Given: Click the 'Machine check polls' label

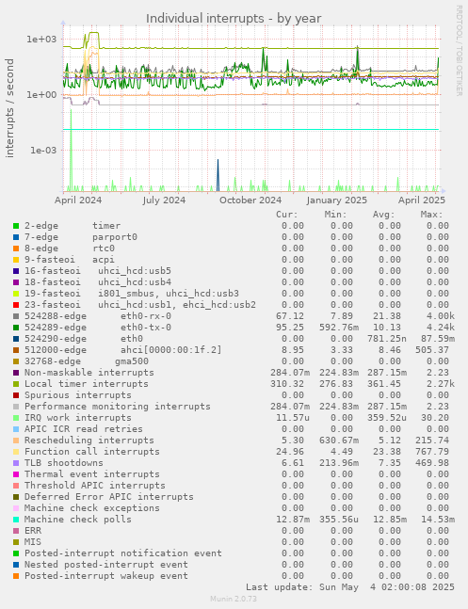Looking at the screenshot, I should point(78,519).
